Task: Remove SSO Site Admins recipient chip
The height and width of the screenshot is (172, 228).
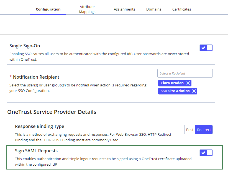Action: tap(194, 91)
